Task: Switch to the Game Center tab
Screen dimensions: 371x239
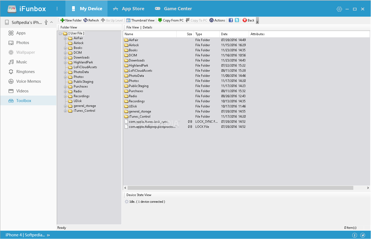Action: click(x=173, y=9)
